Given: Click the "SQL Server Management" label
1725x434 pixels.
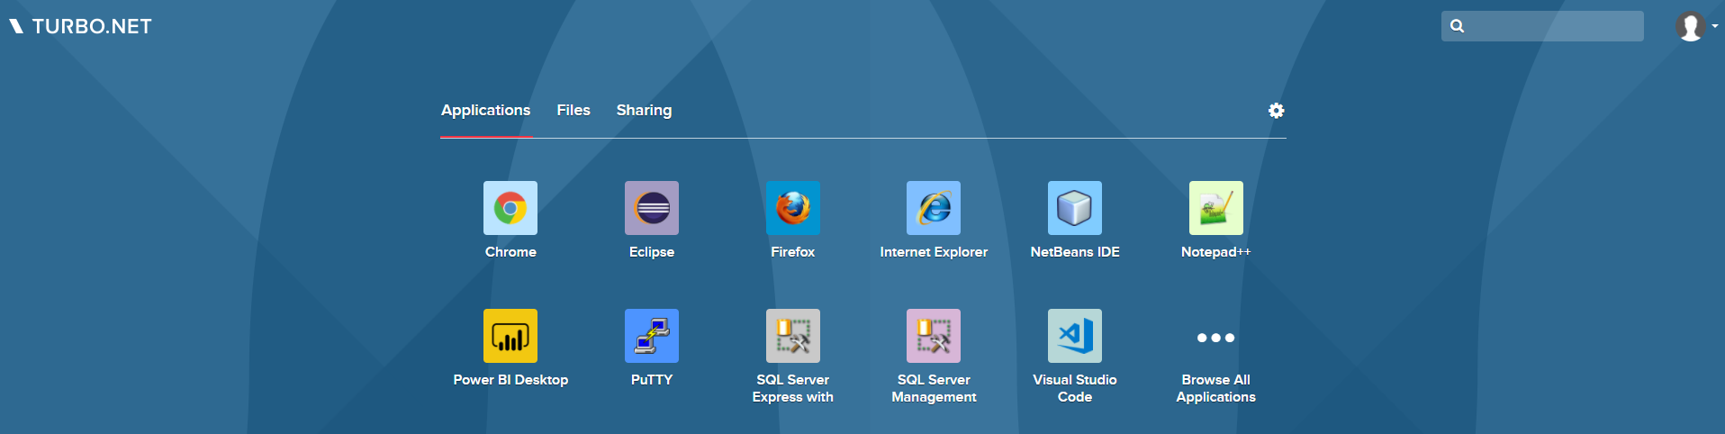Looking at the screenshot, I should click(x=934, y=388).
